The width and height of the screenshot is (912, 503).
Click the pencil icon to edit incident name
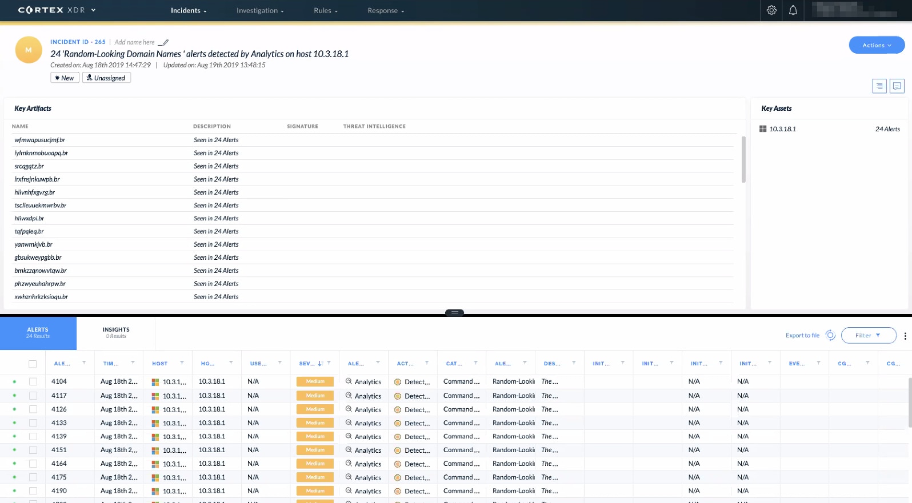(x=163, y=42)
